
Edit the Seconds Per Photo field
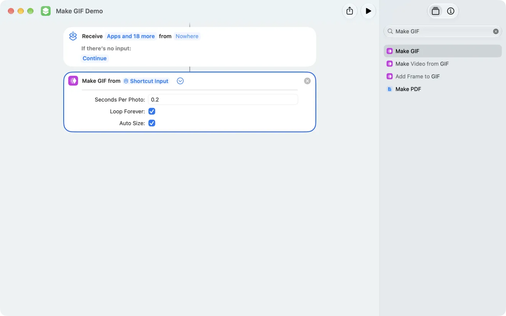(x=223, y=100)
